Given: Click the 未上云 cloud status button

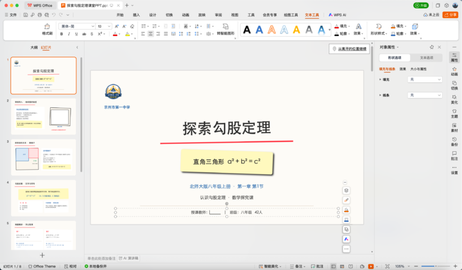Looking at the screenshot, I should (x=431, y=14).
